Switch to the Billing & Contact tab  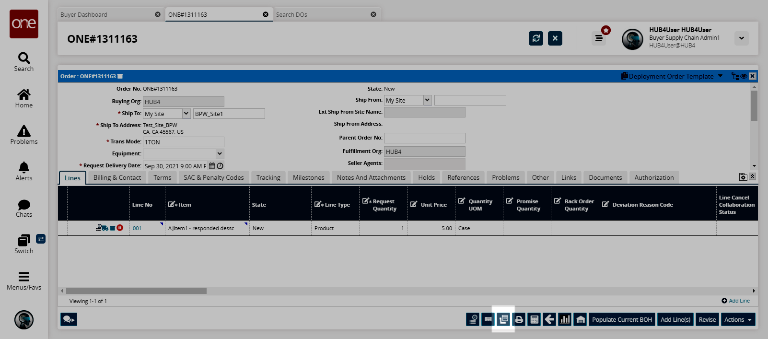(117, 177)
